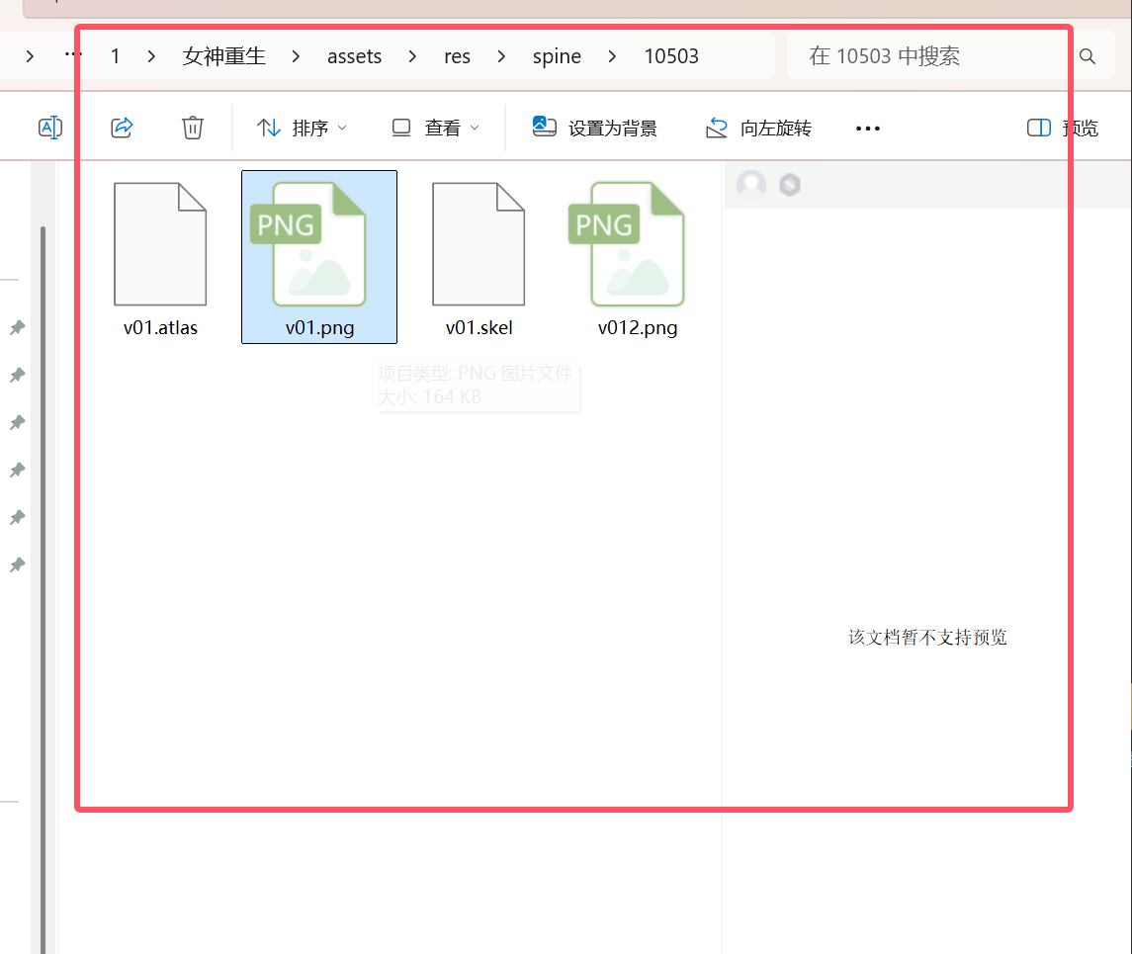Expand the 排序 sort dropdown
Screen dimensions: 1132x954
(x=302, y=128)
